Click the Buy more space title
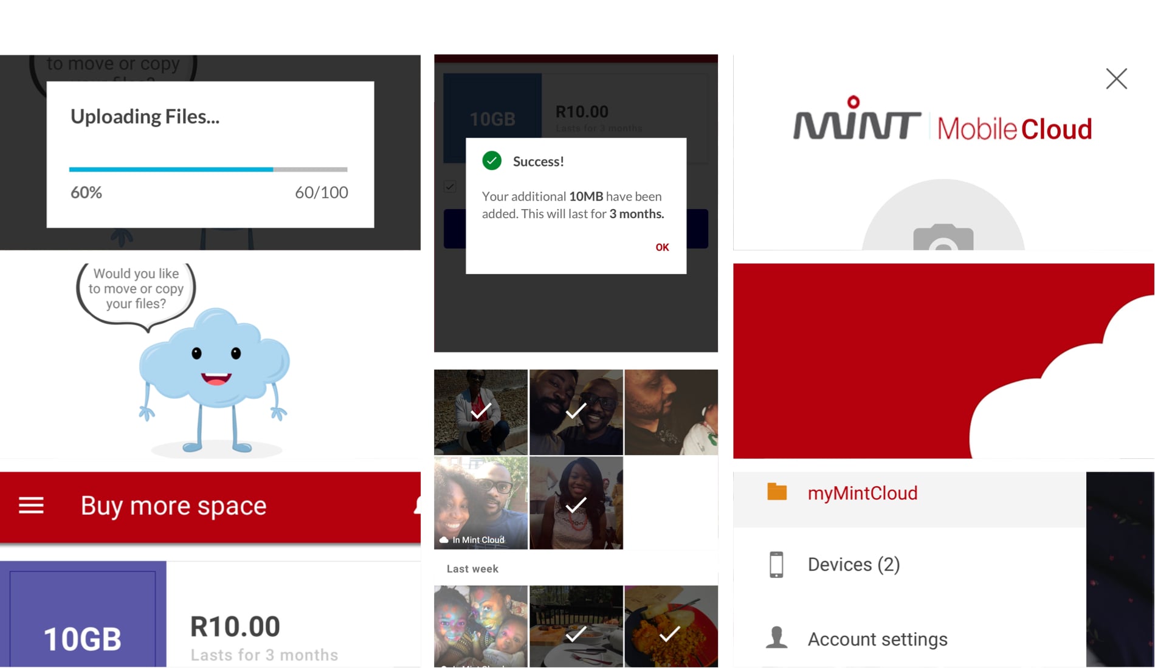 pyautogui.click(x=174, y=506)
